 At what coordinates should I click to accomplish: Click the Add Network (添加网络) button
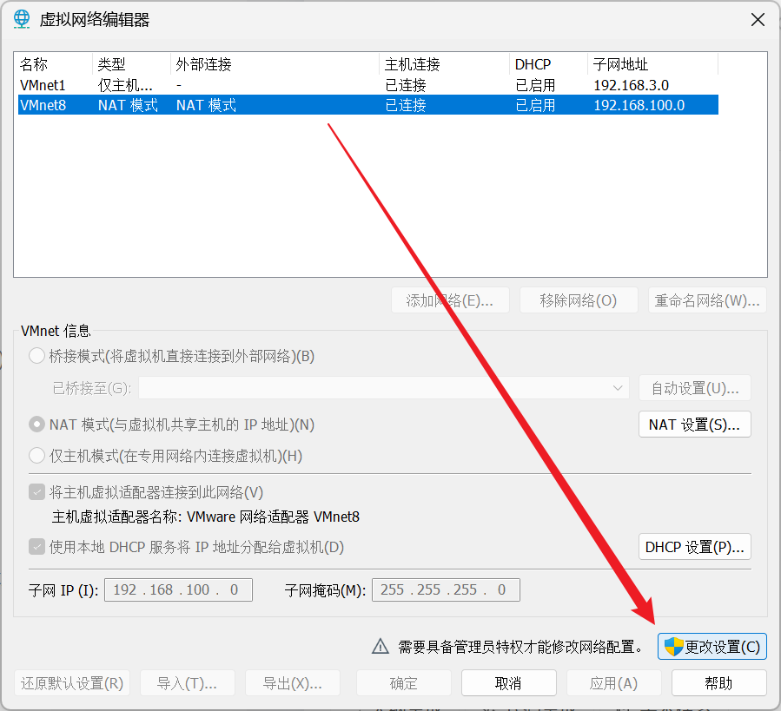click(x=450, y=300)
